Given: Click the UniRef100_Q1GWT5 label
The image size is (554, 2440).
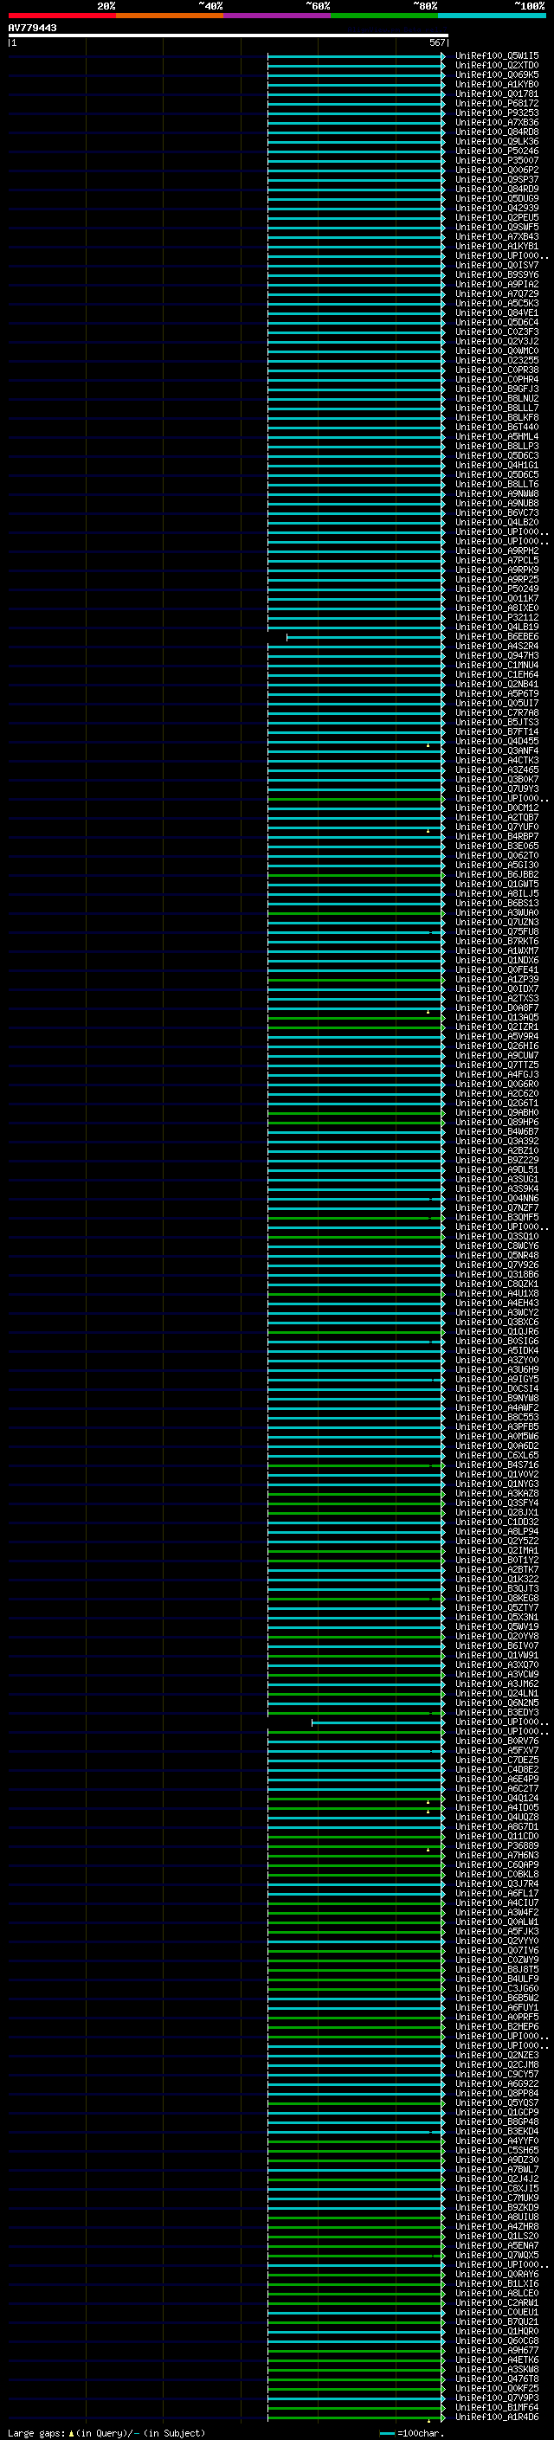Looking at the screenshot, I should point(497,884).
